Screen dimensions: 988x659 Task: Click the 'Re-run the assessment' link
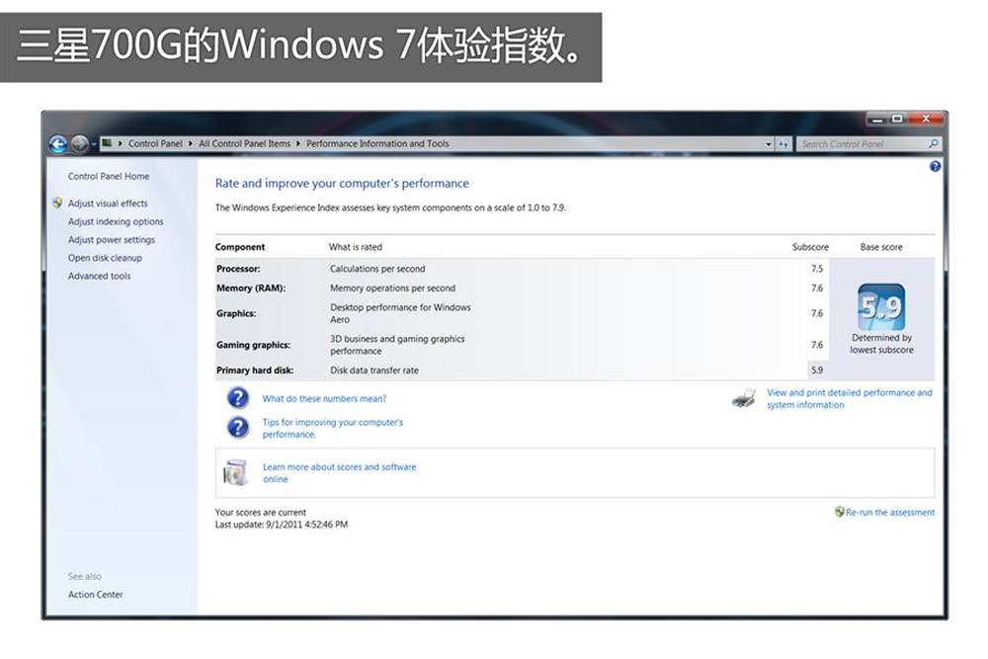coord(889,513)
